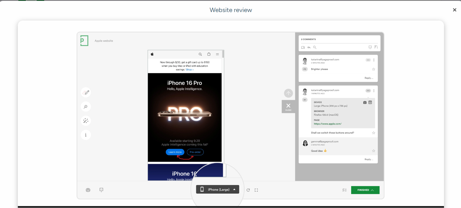Click 'Firefox 130.0 (macOS)' browser text
The height and width of the screenshot is (208, 461).
pyautogui.click(x=326, y=115)
